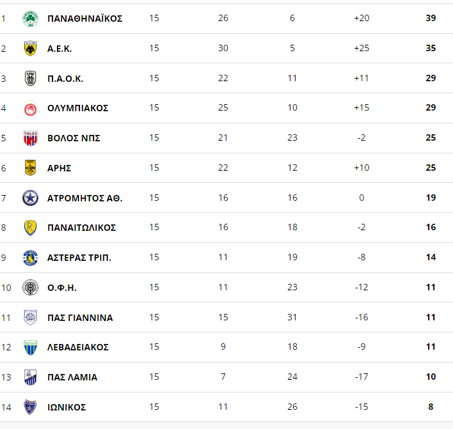Select the Panetolikos yellow shield crest
The height and width of the screenshot is (429, 453).
point(30,228)
